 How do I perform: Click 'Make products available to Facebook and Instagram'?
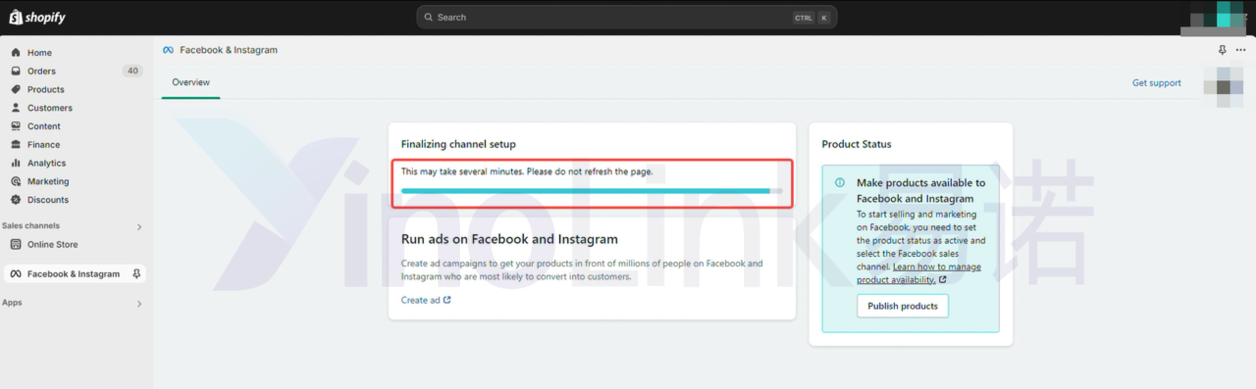[x=921, y=191]
